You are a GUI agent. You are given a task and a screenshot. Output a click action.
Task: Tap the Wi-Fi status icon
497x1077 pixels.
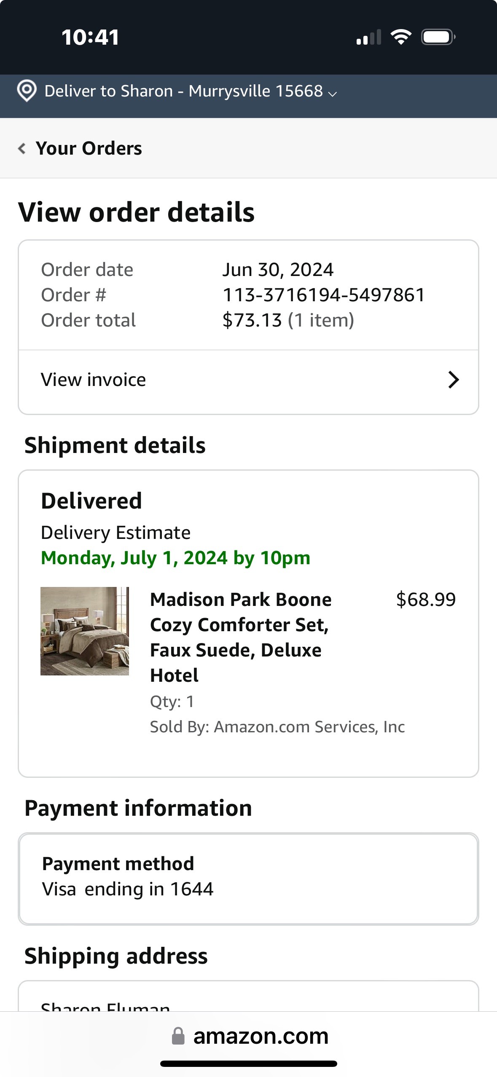pyautogui.click(x=401, y=37)
